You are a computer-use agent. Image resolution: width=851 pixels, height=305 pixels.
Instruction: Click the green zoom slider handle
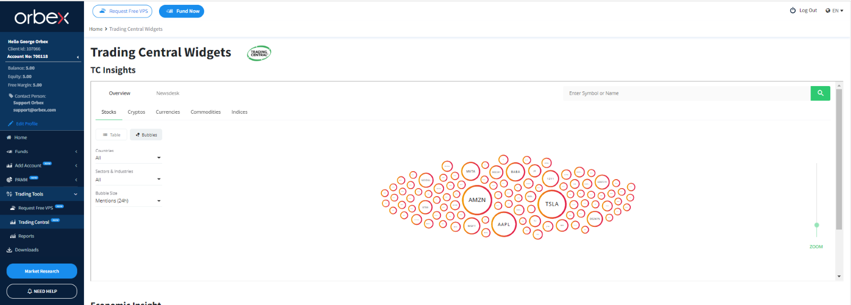pyautogui.click(x=816, y=225)
